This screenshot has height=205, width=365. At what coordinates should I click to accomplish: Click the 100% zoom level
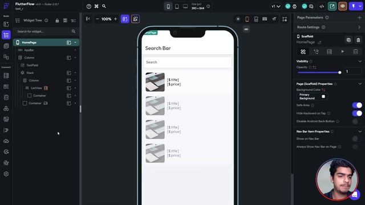coord(107,19)
